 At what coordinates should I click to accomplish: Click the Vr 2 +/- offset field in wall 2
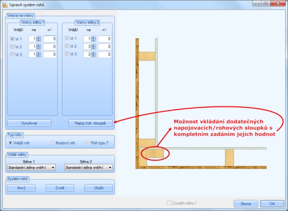[x=105, y=46]
